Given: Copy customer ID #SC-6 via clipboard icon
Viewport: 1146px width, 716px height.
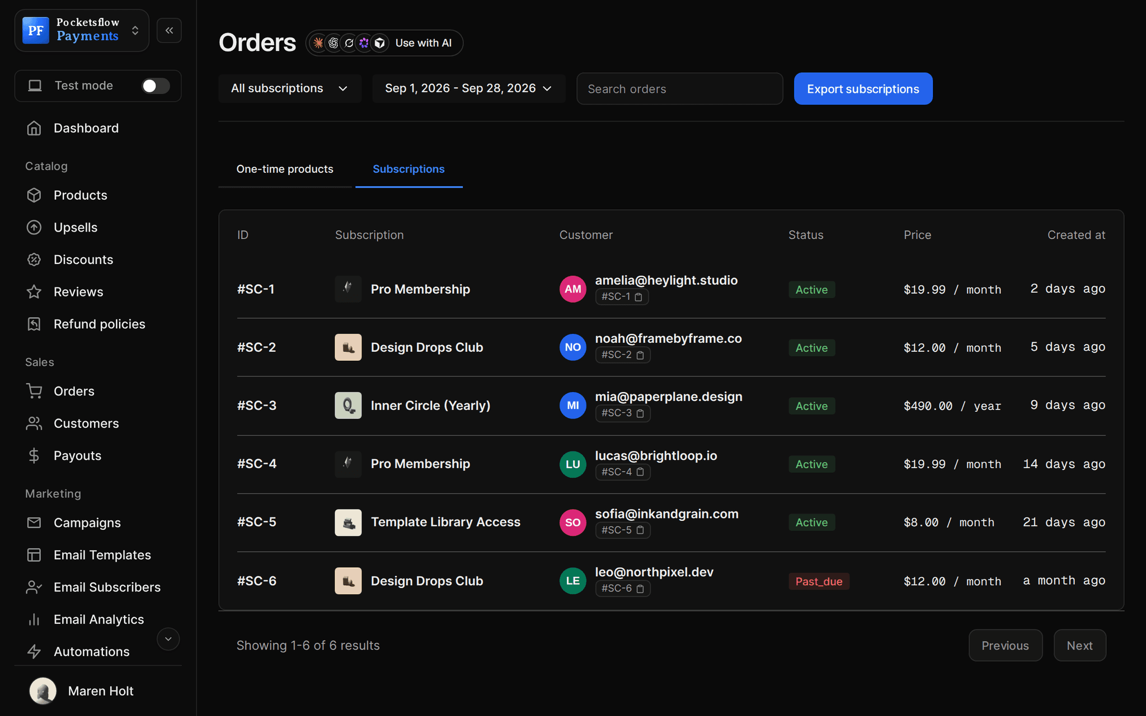Looking at the screenshot, I should (641, 588).
